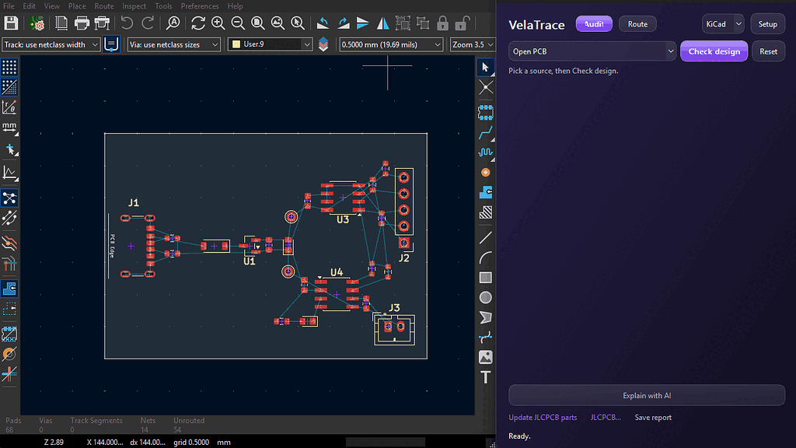Zoom in on the board
This screenshot has width=796, height=448.
(x=218, y=23)
